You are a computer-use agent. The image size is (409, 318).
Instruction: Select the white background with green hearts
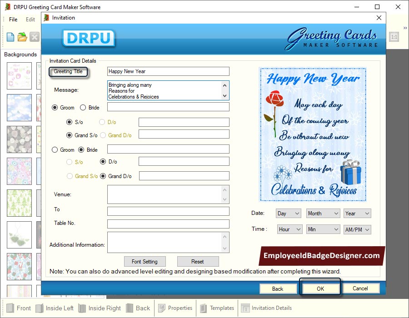point(19,235)
